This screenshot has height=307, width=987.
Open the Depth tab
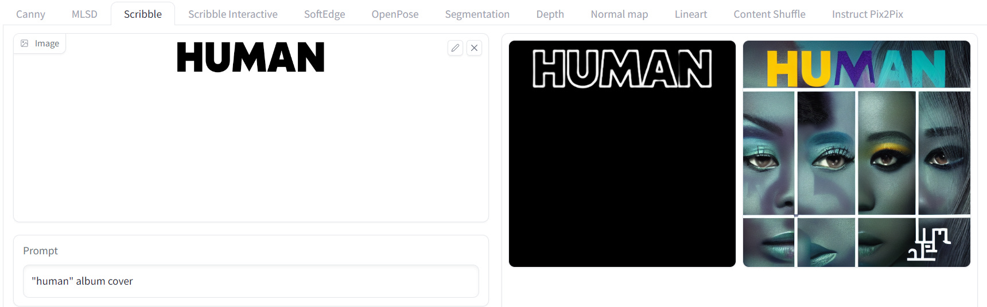click(550, 14)
